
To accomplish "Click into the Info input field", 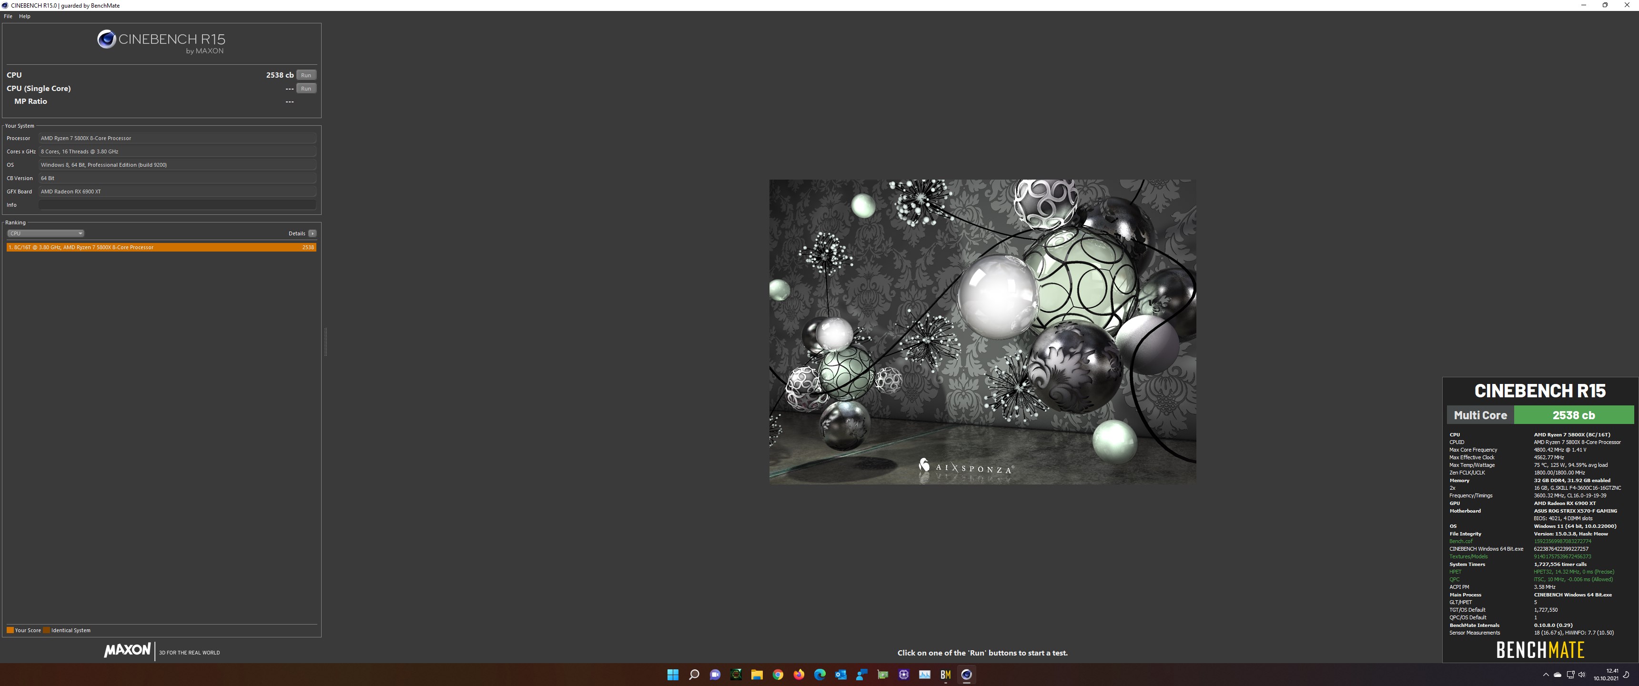I will 178,205.
